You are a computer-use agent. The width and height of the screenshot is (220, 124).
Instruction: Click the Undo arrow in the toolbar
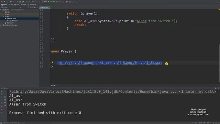[11, 2]
